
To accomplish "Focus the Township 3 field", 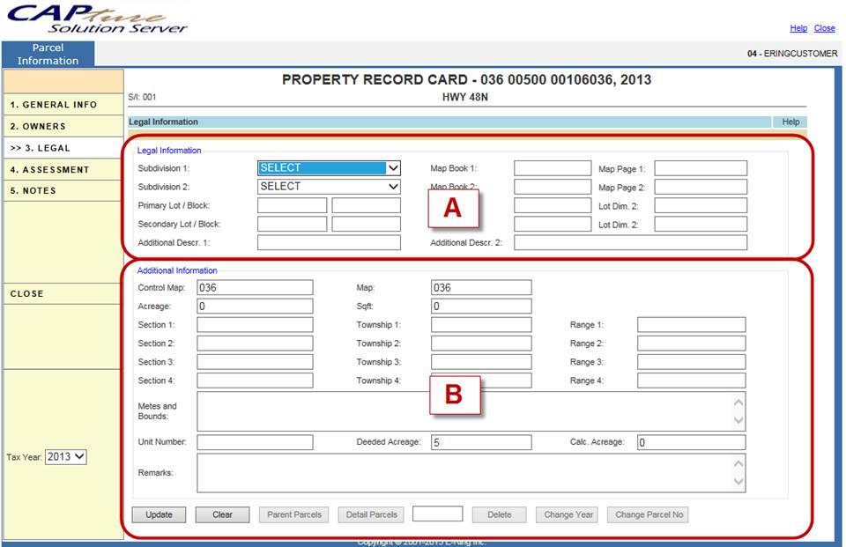I will pyautogui.click(x=481, y=362).
